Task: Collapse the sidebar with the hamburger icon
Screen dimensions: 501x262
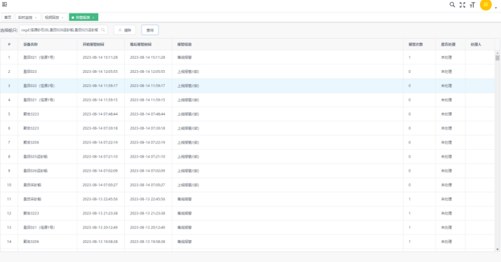Action: (x=4, y=4)
